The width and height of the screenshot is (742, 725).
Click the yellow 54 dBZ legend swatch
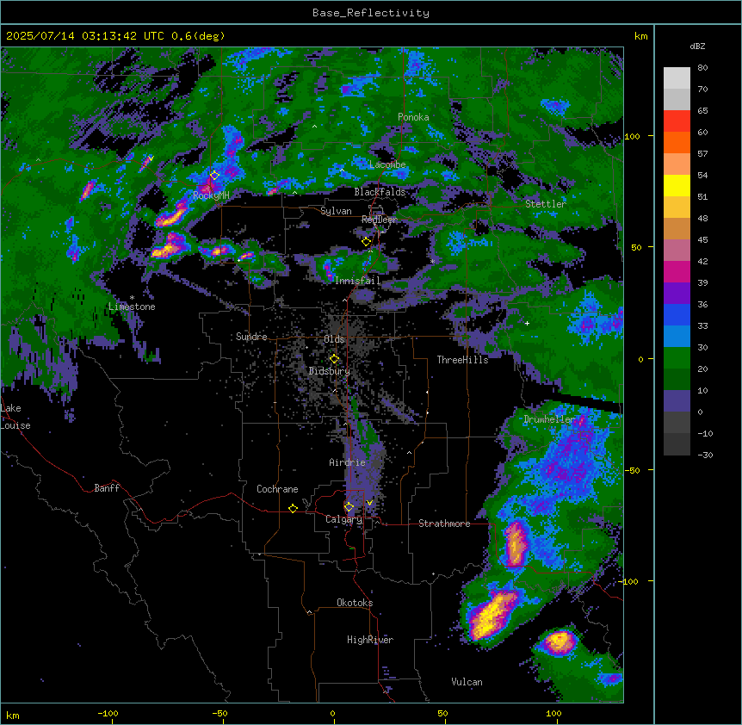(x=677, y=185)
